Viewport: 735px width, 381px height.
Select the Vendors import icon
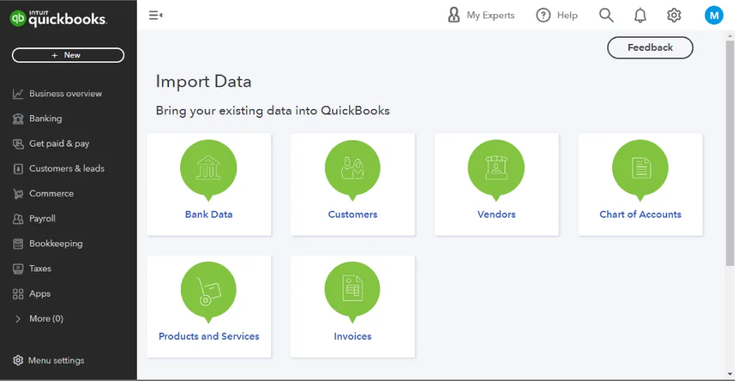[496, 168]
